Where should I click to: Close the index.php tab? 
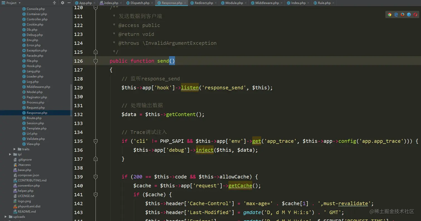[x=121, y=3]
